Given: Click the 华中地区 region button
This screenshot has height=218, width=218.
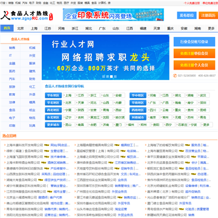Looking at the screenshot, I should (138, 95).
